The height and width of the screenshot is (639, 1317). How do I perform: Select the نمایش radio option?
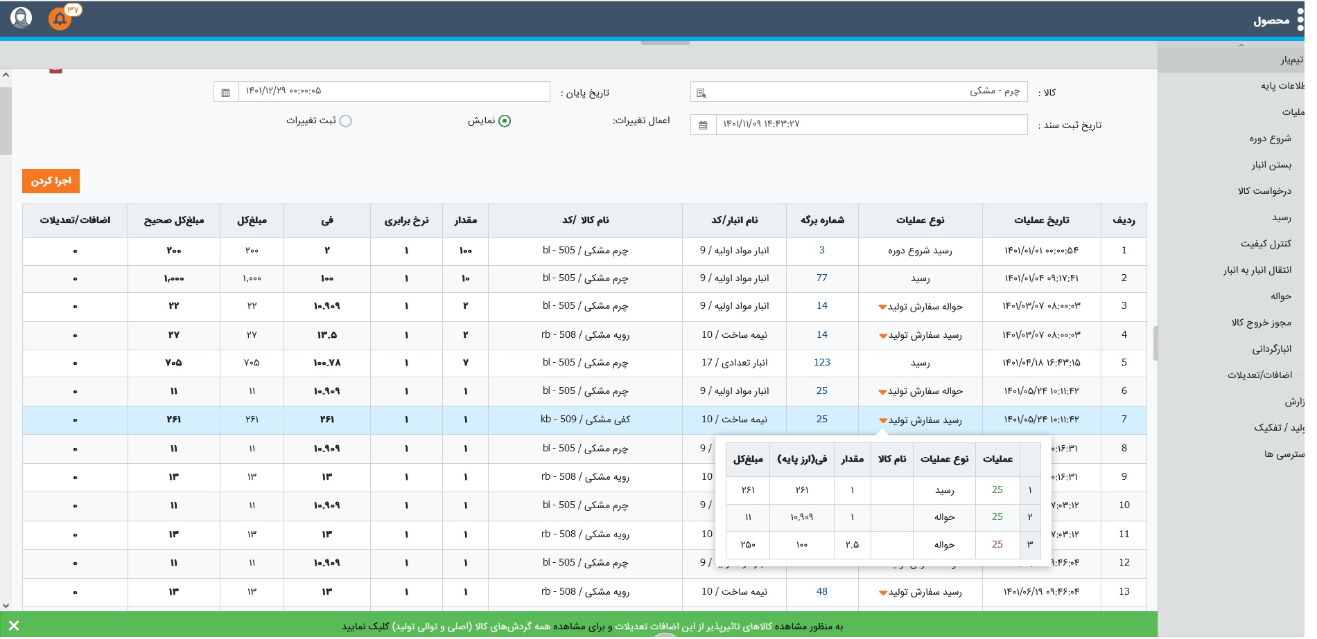(505, 121)
